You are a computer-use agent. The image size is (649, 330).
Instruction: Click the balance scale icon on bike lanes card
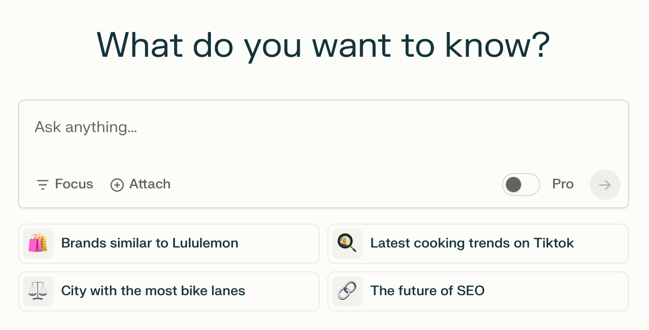(x=38, y=291)
